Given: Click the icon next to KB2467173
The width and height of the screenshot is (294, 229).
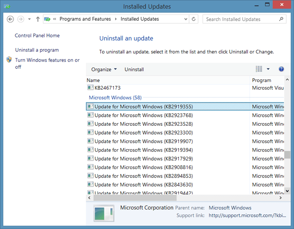Looking at the screenshot, I should point(90,88).
